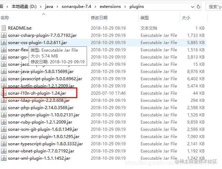The width and height of the screenshot is (222, 169).
Task: Select sonar-vbnet-plugin-7.7.0.7192.jar
Action: pos(41,151)
